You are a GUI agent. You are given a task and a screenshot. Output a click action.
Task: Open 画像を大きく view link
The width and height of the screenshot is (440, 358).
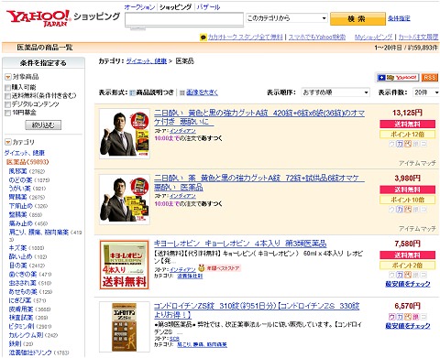pos(202,92)
